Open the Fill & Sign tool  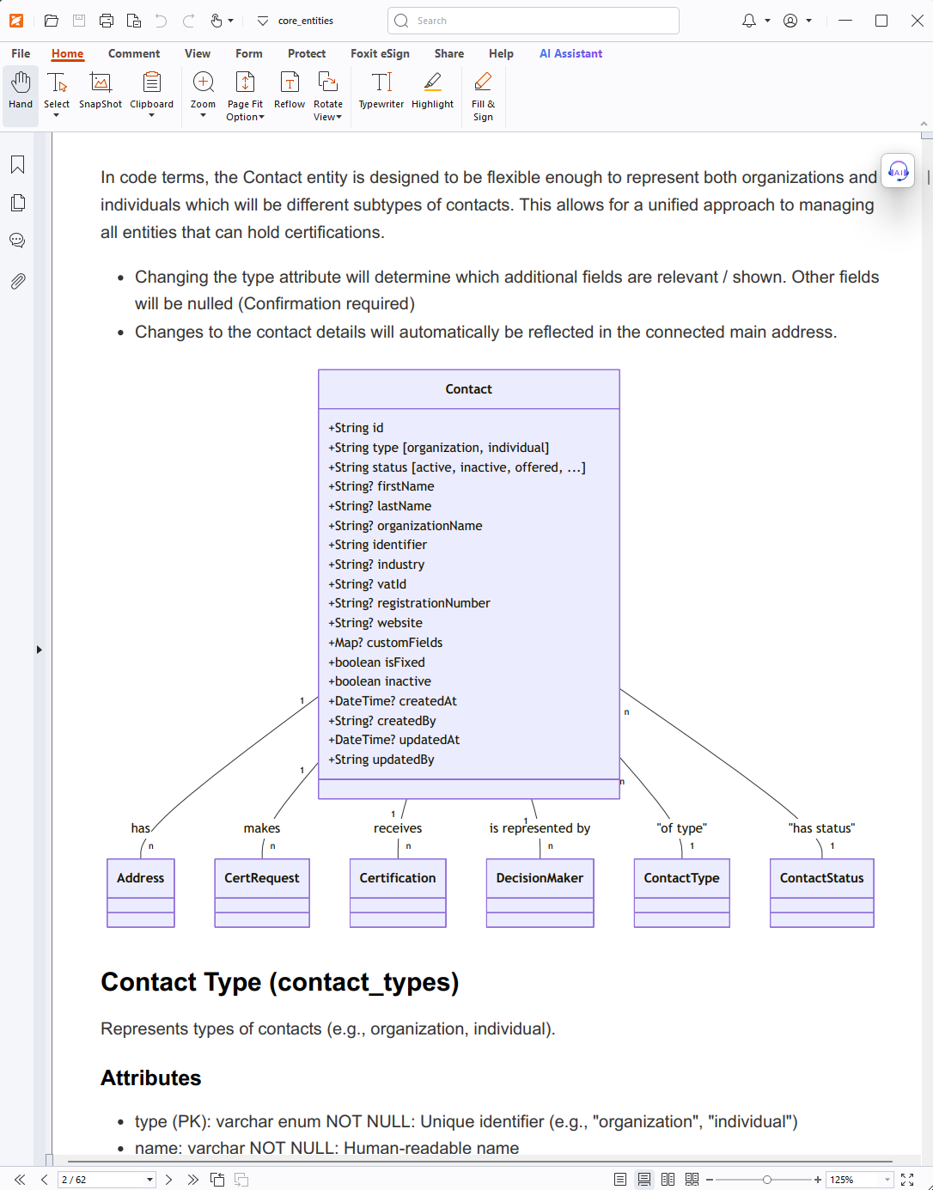point(483,95)
